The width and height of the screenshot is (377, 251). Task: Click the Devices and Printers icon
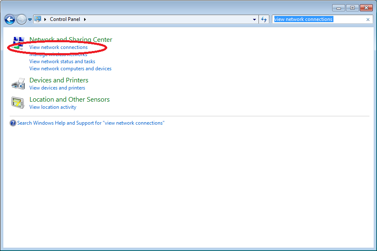tap(18, 84)
